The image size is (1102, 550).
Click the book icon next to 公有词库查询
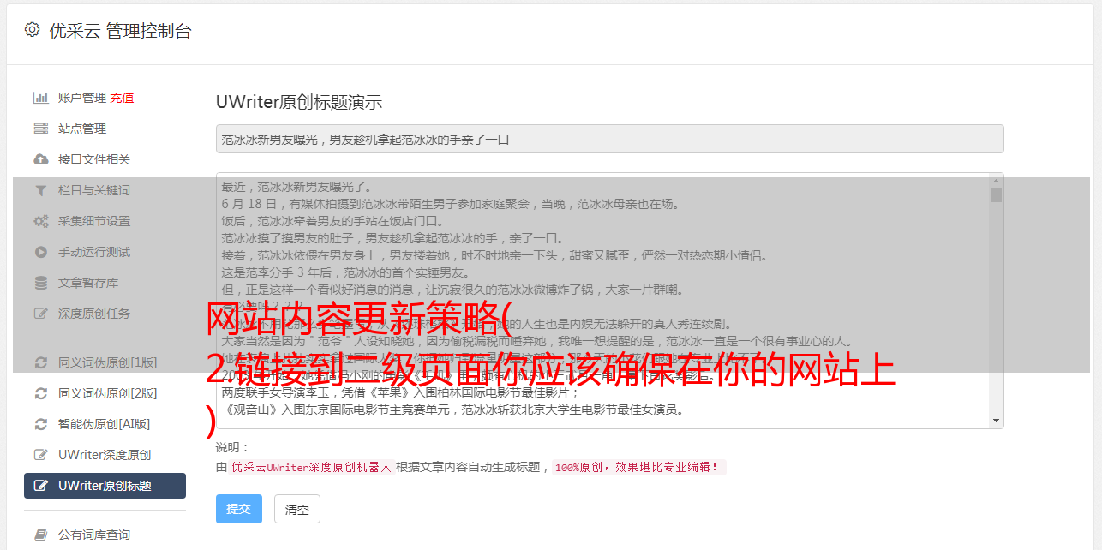click(x=40, y=535)
